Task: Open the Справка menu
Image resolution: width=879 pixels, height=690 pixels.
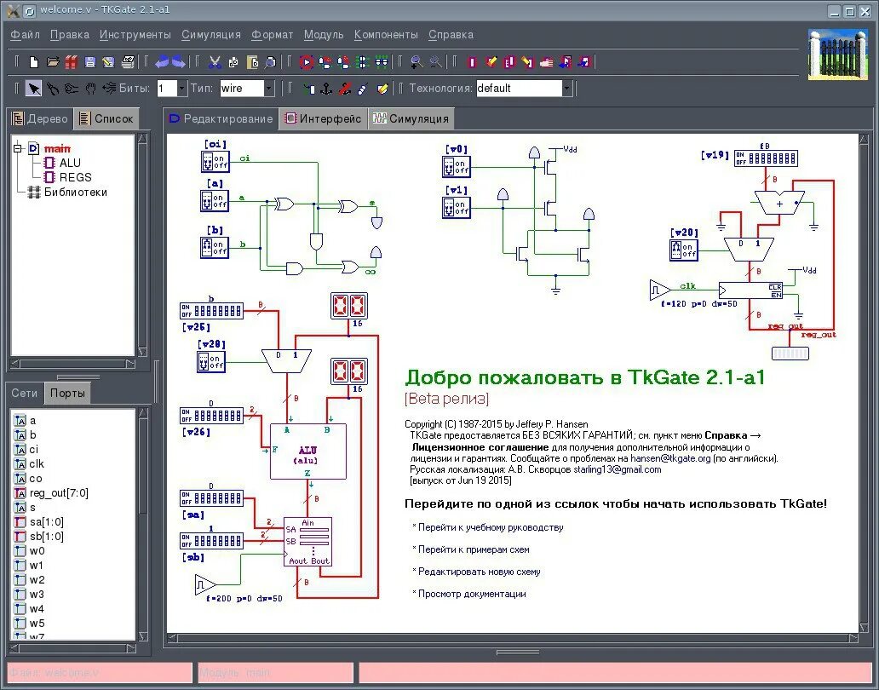Action: coord(451,35)
